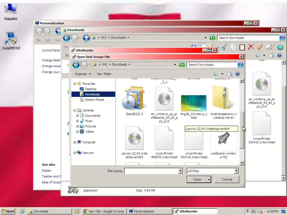The width and height of the screenshot is (287, 215).
Task: Click Start button on taskbar
Action: click(8, 211)
